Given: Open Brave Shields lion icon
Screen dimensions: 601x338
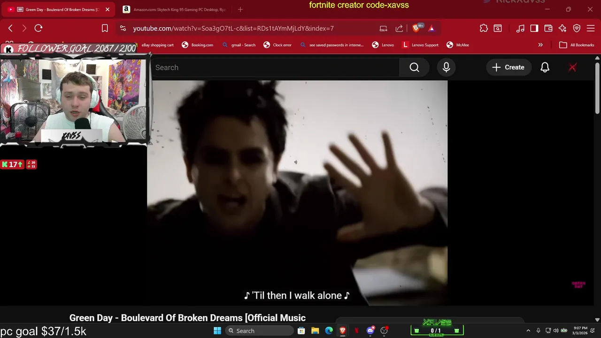Looking at the screenshot, I should [416, 28].
